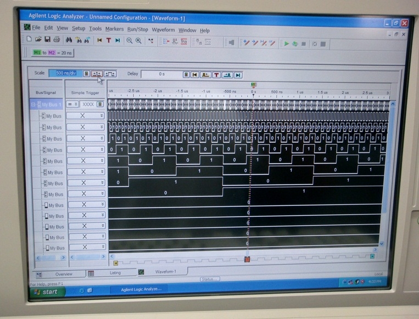The image size is (419, 319).
Task: Open the Window menu
Action: tap(187, 30)
